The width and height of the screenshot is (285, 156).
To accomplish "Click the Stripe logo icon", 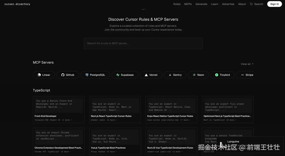I will (x=243, y=75).
